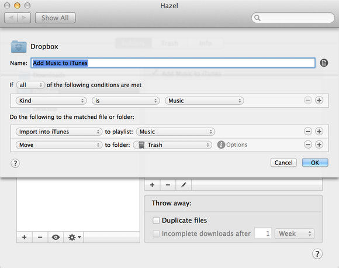Click the Show All button
339x268 pixels.
55,18
